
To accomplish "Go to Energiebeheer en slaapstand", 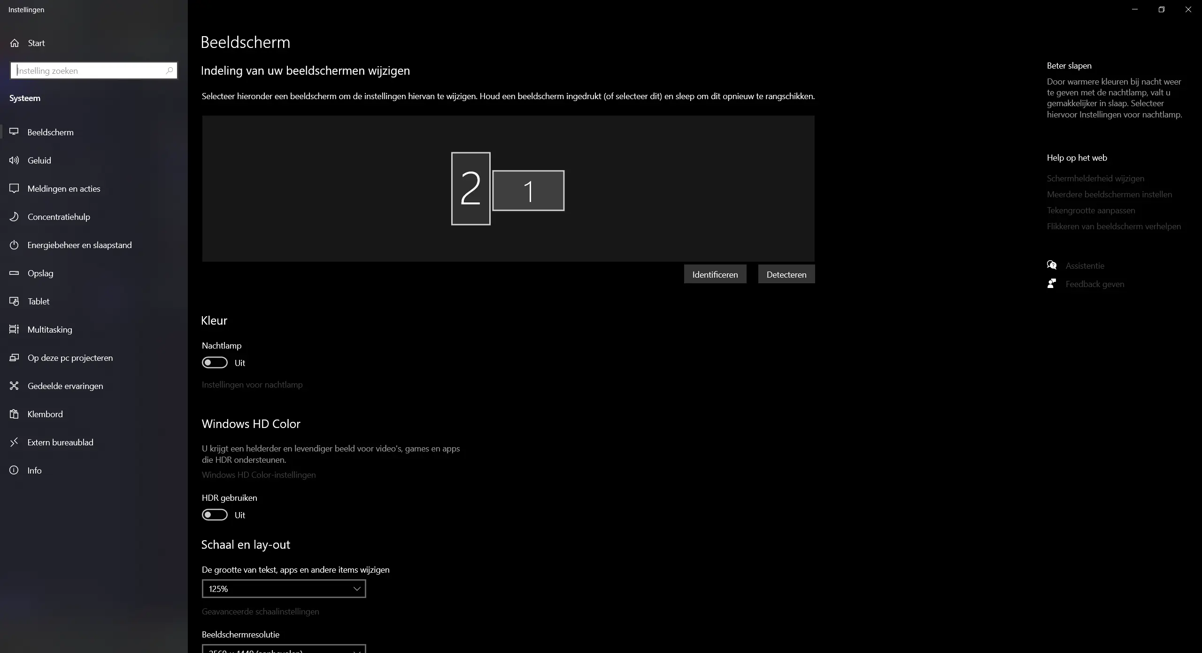I will pos(94,245).
